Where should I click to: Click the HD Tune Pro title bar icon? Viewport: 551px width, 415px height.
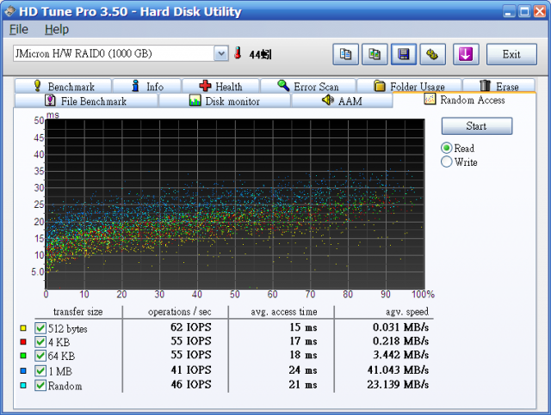12,11
